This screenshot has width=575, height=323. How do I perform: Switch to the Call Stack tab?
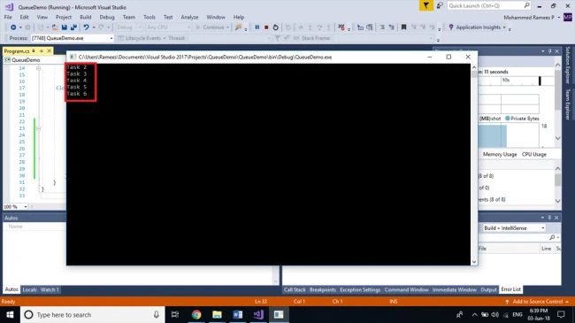[x=295, y=289]
